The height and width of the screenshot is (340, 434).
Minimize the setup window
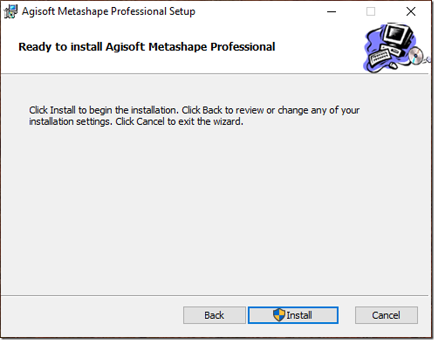[331, 11]
